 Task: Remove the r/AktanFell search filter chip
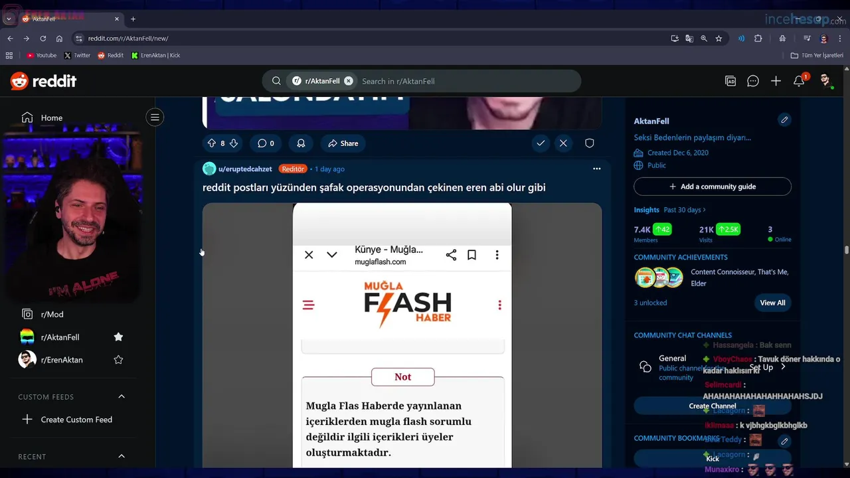coord(349,81)
